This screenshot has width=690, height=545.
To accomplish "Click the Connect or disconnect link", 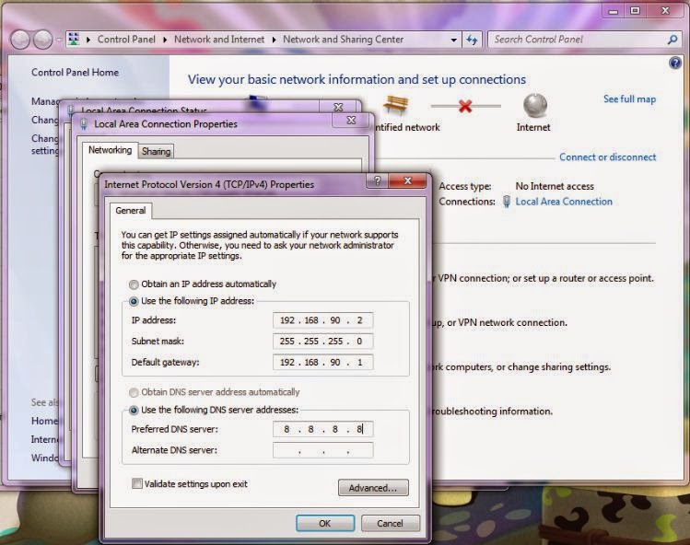I will pyautogui.click(x=608, y=157).
